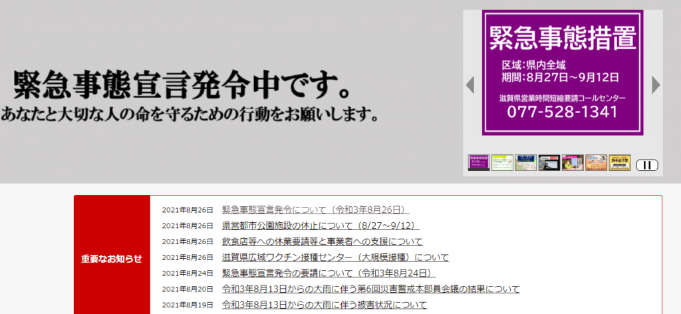This screenshot has height=314, width=681.
Task: Open 飲食店等への休業要請等と事業者への支援 link
Action: click(322, 241)
